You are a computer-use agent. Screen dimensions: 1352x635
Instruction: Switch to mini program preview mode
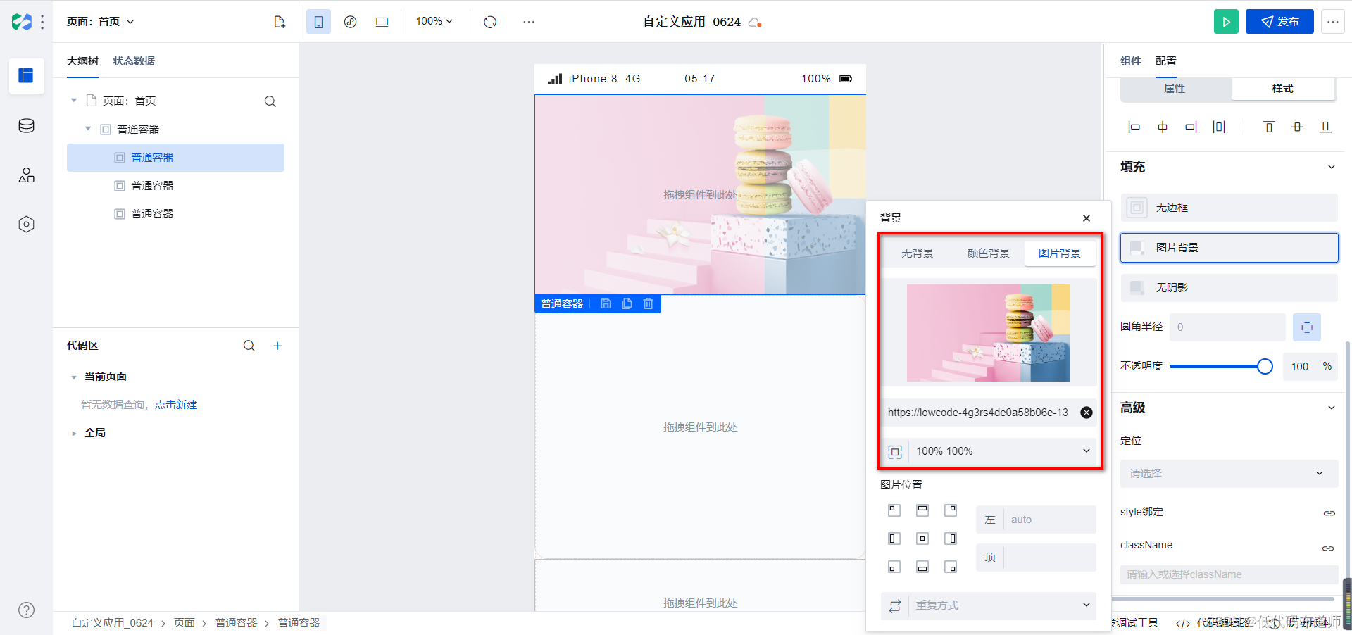[x=350, y=22]
